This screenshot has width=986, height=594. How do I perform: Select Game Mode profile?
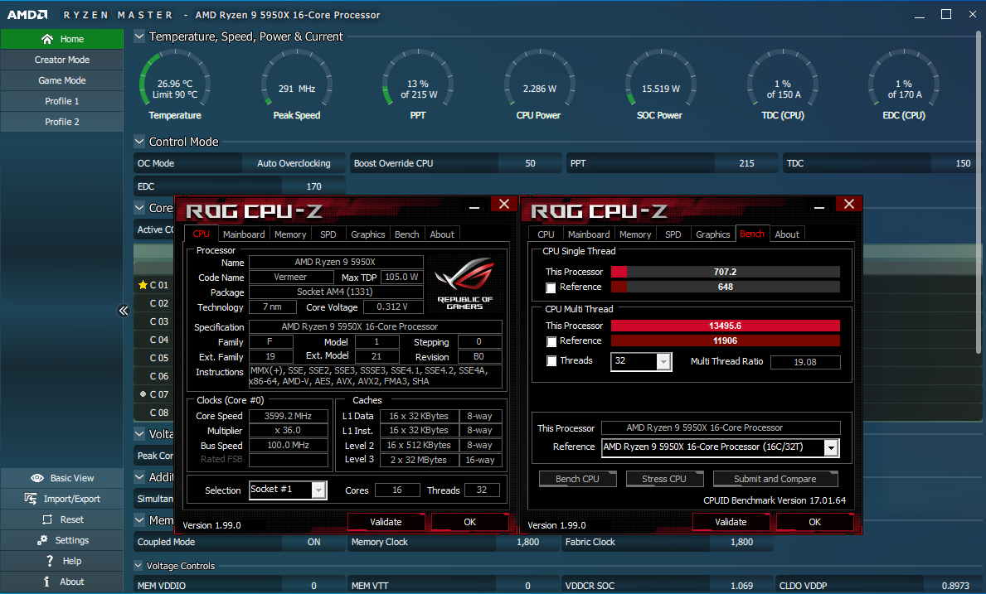coord(61,80)
